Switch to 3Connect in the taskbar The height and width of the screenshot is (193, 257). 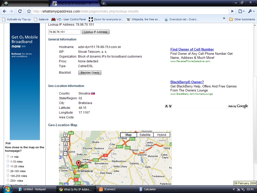(116, 189)
